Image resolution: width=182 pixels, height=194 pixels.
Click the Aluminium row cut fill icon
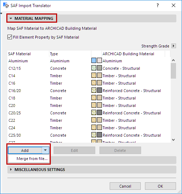coord(94,61)
